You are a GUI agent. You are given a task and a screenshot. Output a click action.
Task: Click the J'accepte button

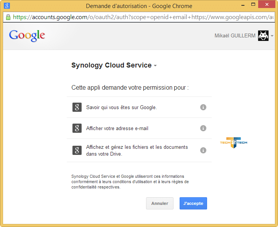193,203
